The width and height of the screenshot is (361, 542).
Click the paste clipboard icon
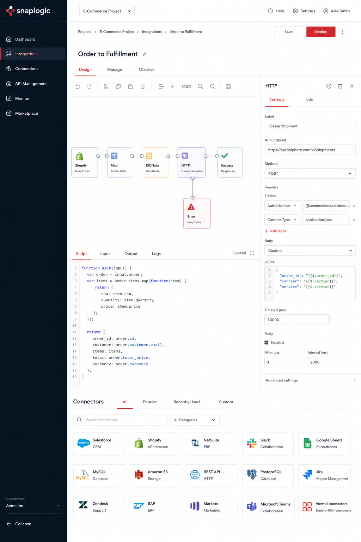pos(130,86)
